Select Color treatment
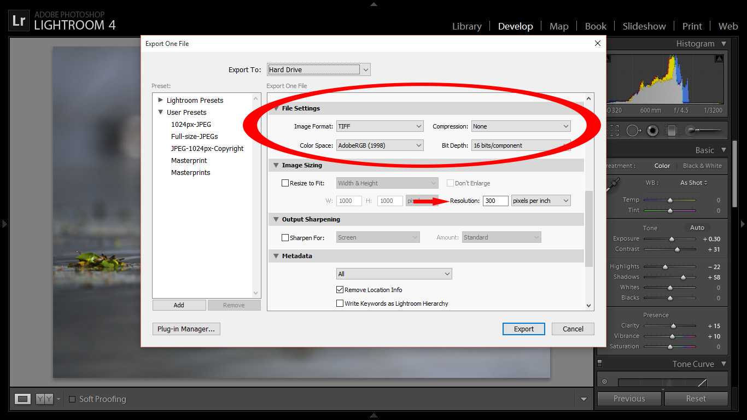Viewport: 747px width, 420px height. click(662, 166)
